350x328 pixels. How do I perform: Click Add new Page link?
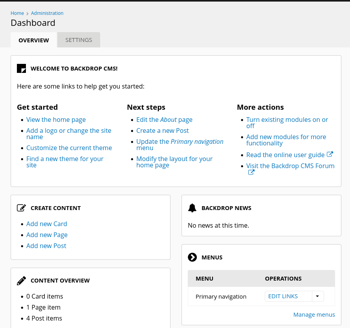[x=47, y=235]
